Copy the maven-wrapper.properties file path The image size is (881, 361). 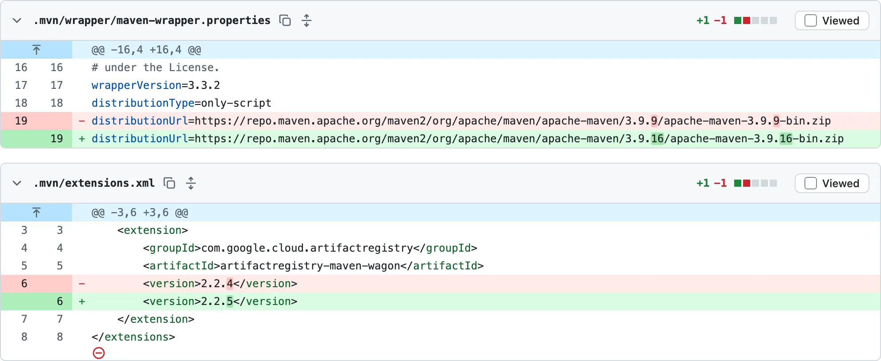(285, 20)
